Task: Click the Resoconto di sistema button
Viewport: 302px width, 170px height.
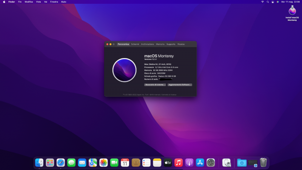Action: [155, 85]
